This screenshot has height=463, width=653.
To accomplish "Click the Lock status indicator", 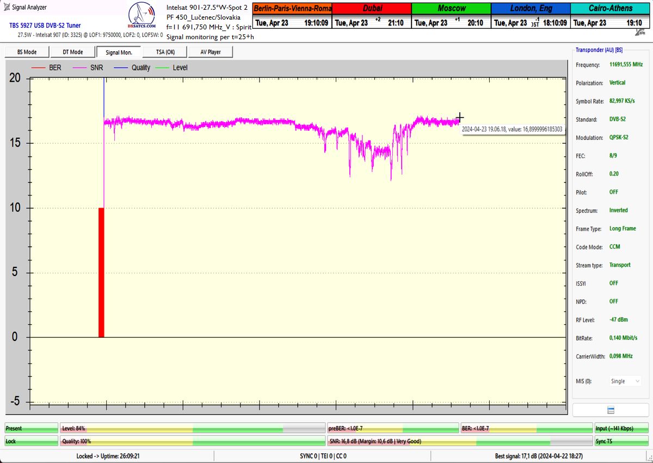I will [31, 441].
